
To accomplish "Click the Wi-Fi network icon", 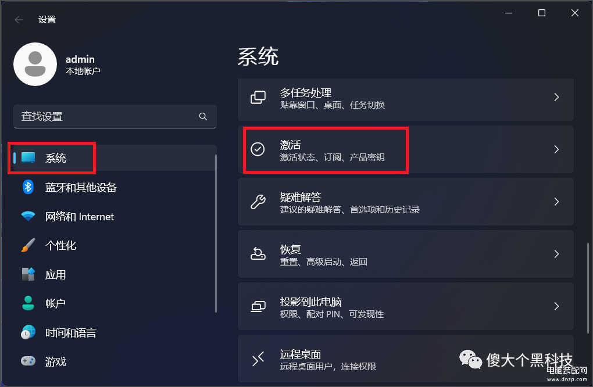I will click(28, 216).
